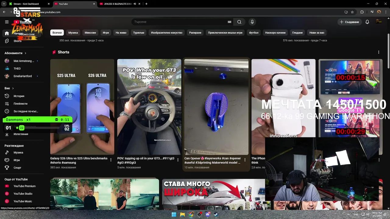Open Can Opener layerworks title
390x219 pixels.
point(213,160)
